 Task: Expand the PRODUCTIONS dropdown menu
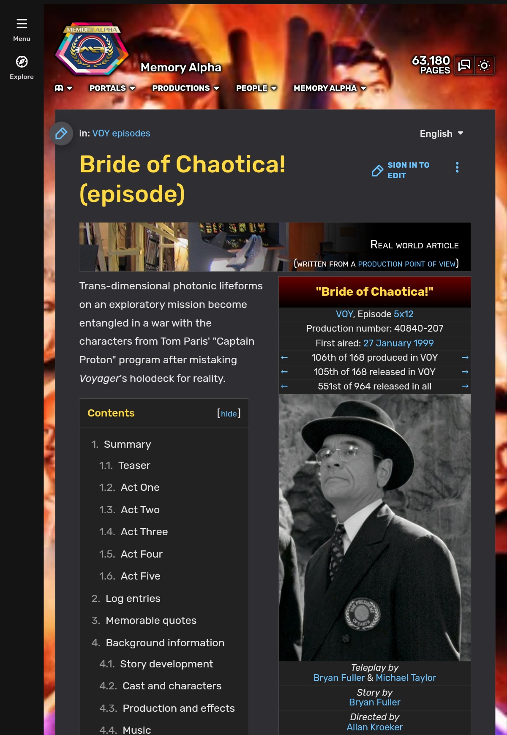coord(185,88)
